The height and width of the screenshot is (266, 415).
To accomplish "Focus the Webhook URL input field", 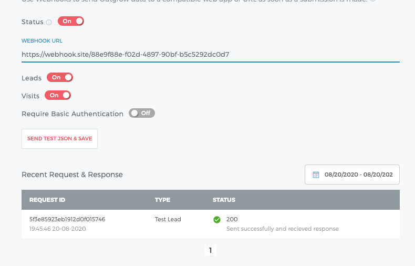I will click(211, 55).
